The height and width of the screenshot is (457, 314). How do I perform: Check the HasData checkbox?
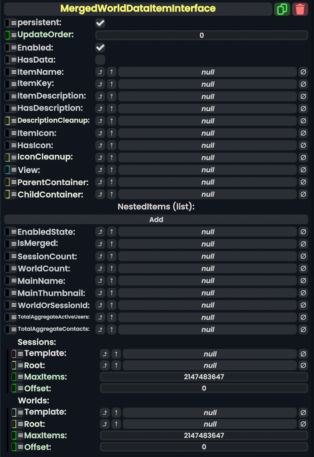coord(100,60)
